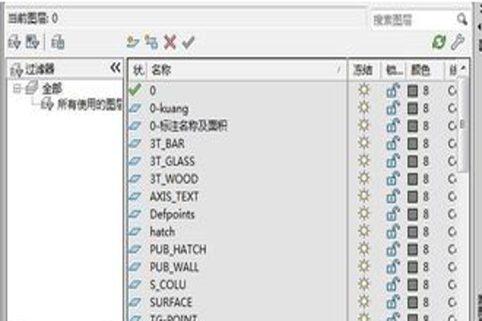Click status icon of the 3T_BAR layer
The height and width of the screenshot is (321, 482).
coord(135,144)
